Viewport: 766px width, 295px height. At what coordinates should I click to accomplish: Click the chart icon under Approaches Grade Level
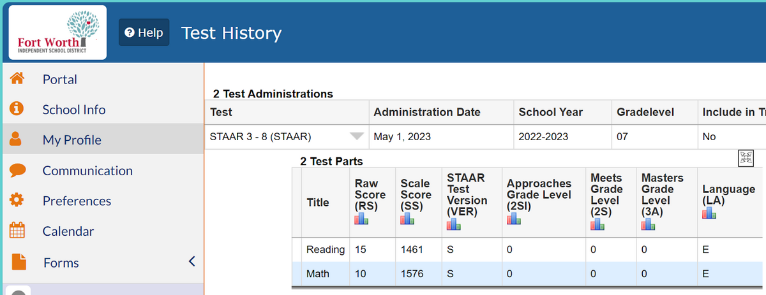(514, 219)
